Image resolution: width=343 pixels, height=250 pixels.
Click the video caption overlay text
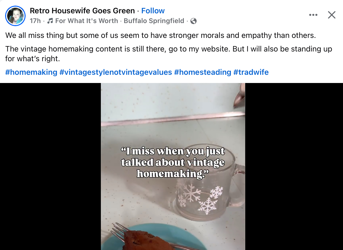tap(173, 162)
